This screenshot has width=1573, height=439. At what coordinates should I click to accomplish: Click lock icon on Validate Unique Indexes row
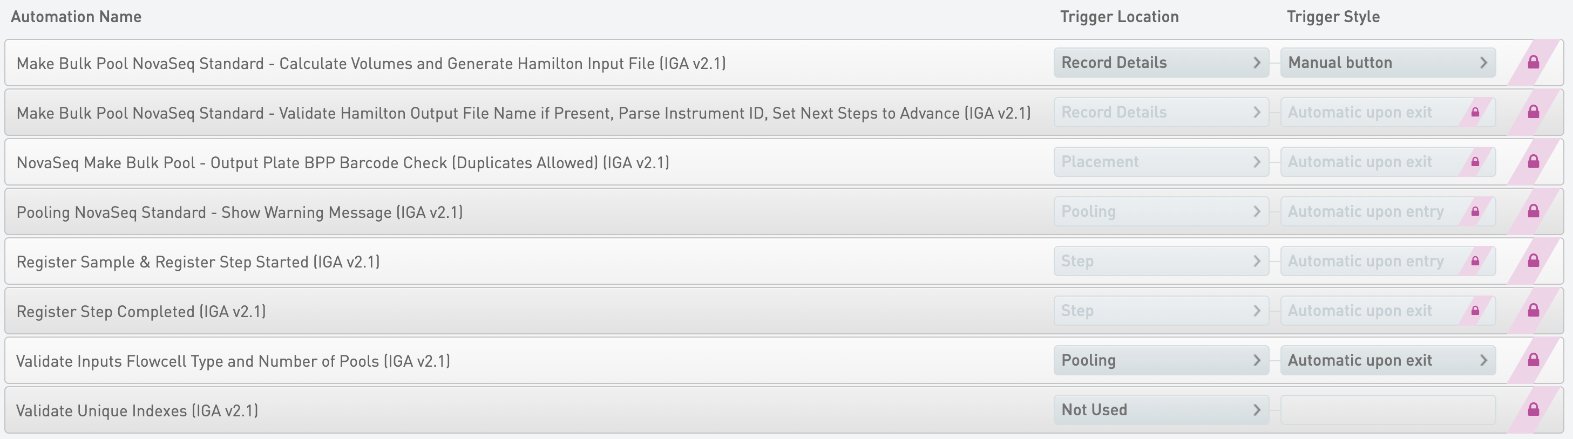point(1533,410)
